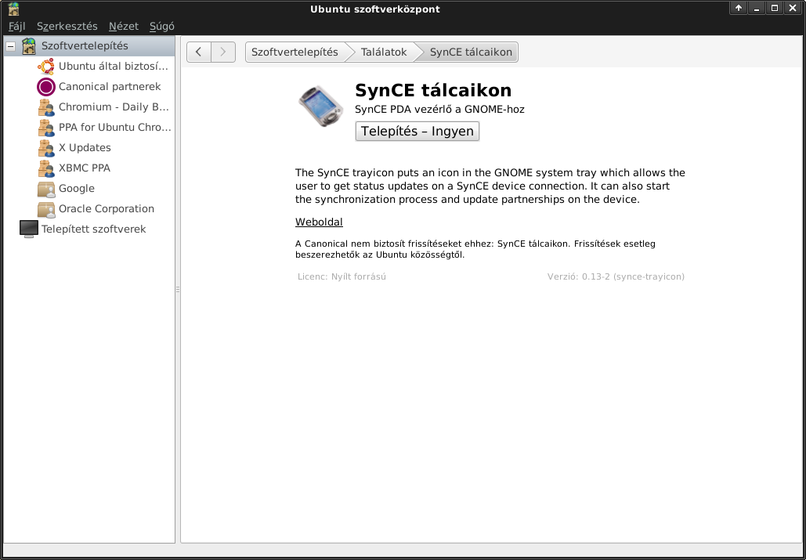
Task: Click the sidebar pane divider handle
Action: [x=178, y=290]
